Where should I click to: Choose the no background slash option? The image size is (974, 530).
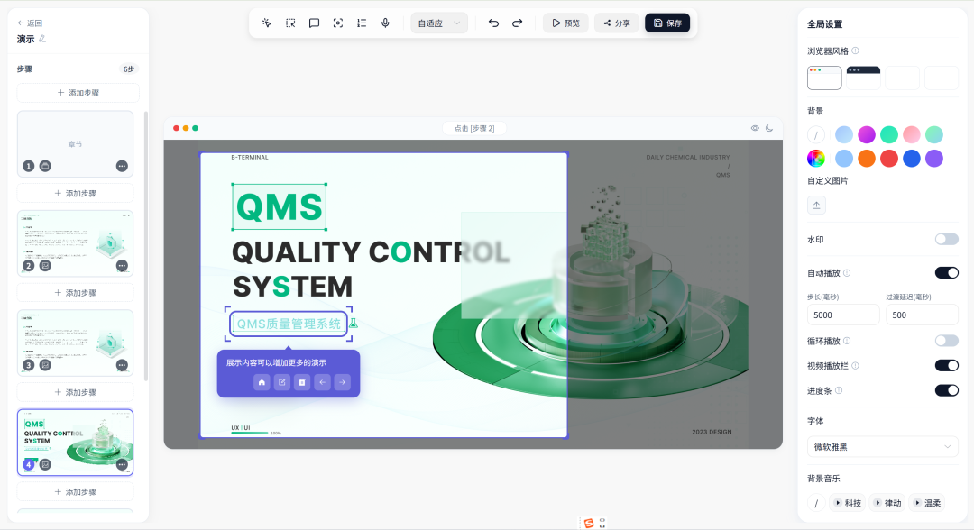816,134
